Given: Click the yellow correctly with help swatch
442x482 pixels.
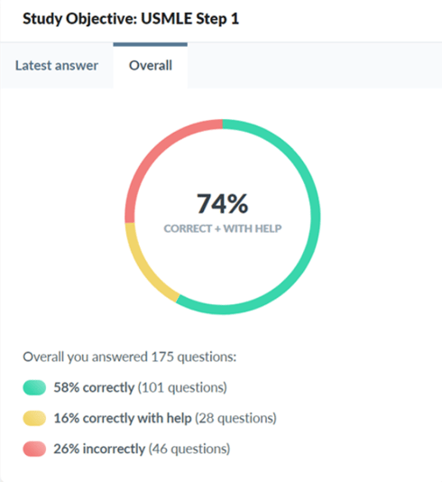Looking at the screenshot, I should click(x=34, y=418).
